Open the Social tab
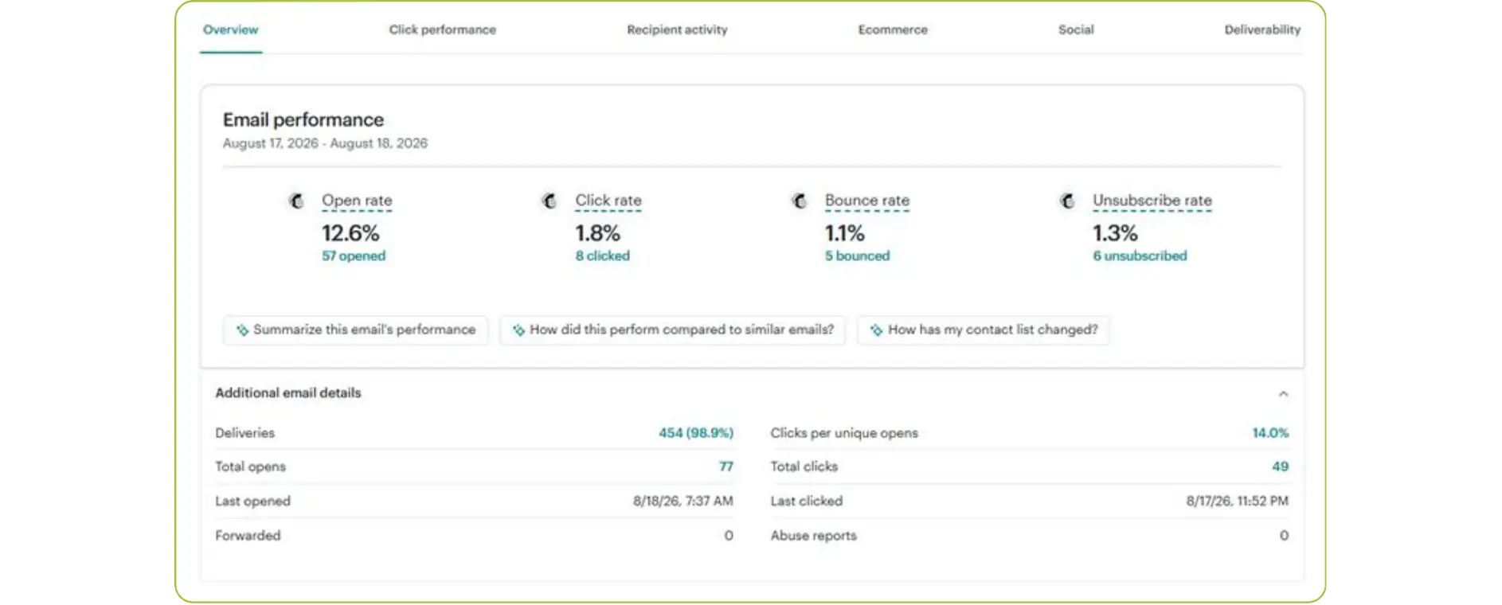This screenshot has width=1502, height=605. [1076, 29]
